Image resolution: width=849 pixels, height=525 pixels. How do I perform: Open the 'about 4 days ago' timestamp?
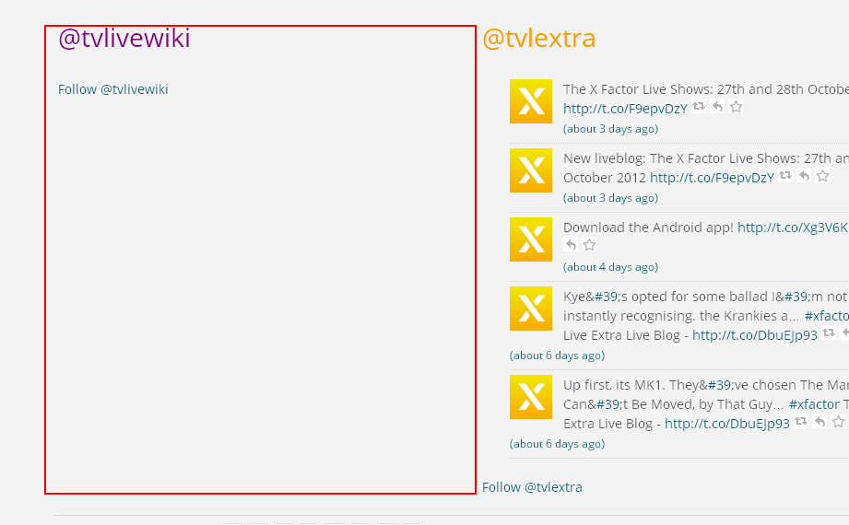tap(610, 267)
